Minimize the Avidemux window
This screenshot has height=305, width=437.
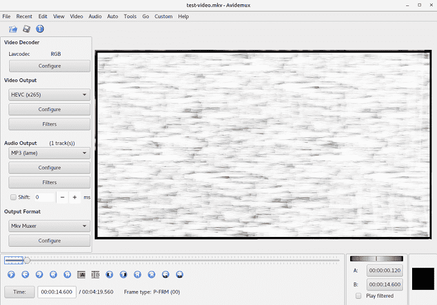(407, 5)
